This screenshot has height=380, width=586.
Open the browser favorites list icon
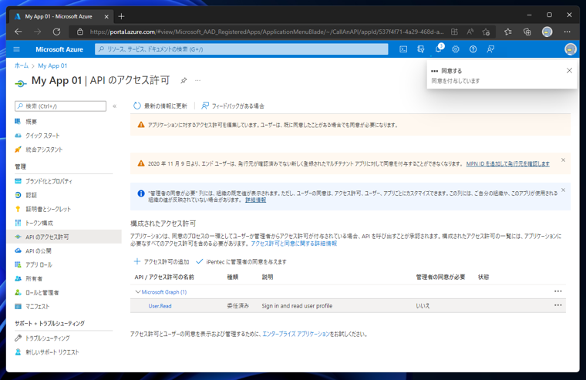point(507,32)
